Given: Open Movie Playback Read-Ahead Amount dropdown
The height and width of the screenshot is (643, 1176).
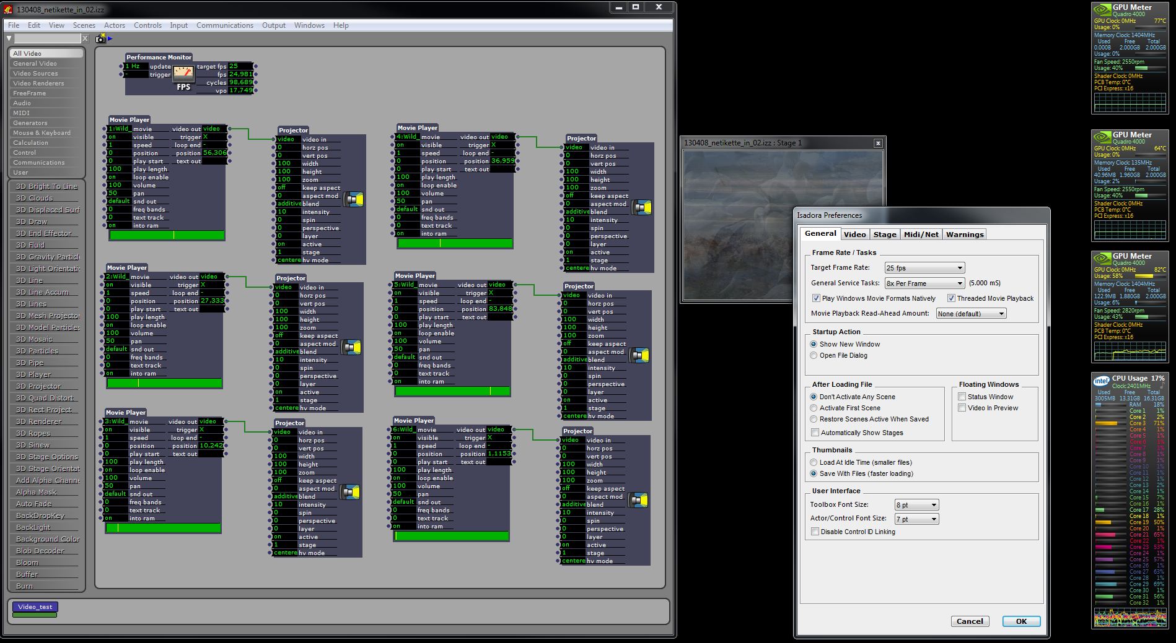Looking at the screenshot, I should pos(971,314).
